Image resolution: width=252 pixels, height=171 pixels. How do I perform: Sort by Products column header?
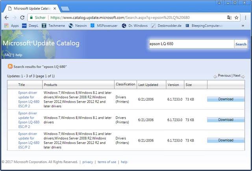(50, 85)
